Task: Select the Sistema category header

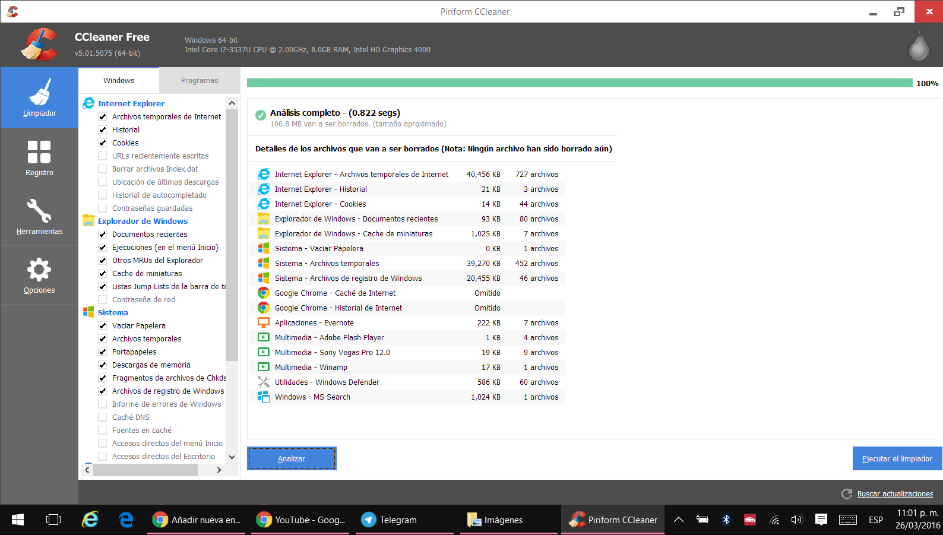Action: (x=113, y=312)
